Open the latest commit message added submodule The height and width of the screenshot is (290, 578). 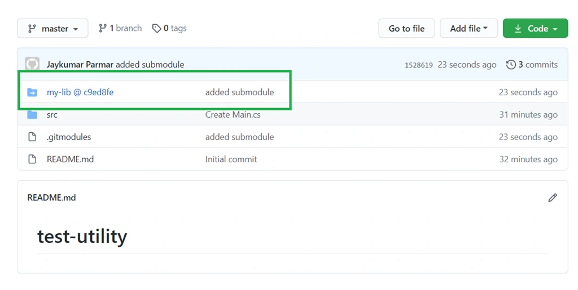coord(150,65)
